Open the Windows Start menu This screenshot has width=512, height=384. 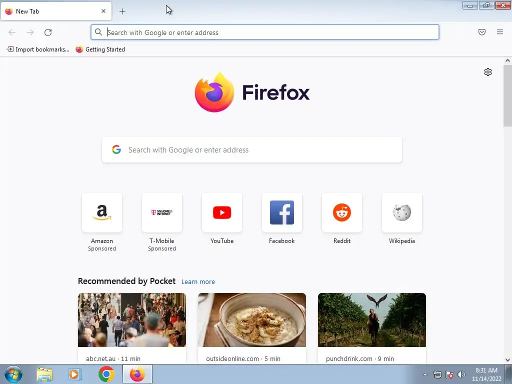click(x=13, y=374)
